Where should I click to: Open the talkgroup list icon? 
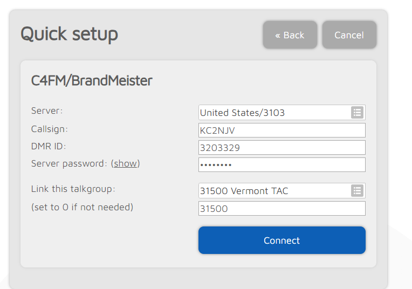[x=356, y=191]
